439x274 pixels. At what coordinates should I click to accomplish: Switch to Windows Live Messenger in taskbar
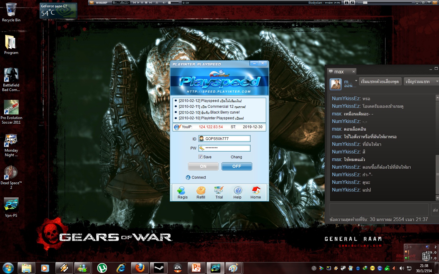(83, 268)
